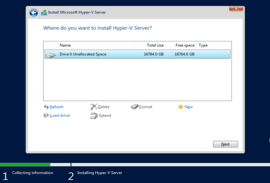
Task: Click the 16764.0 GB free space value
Action: (x=184, y=54)
